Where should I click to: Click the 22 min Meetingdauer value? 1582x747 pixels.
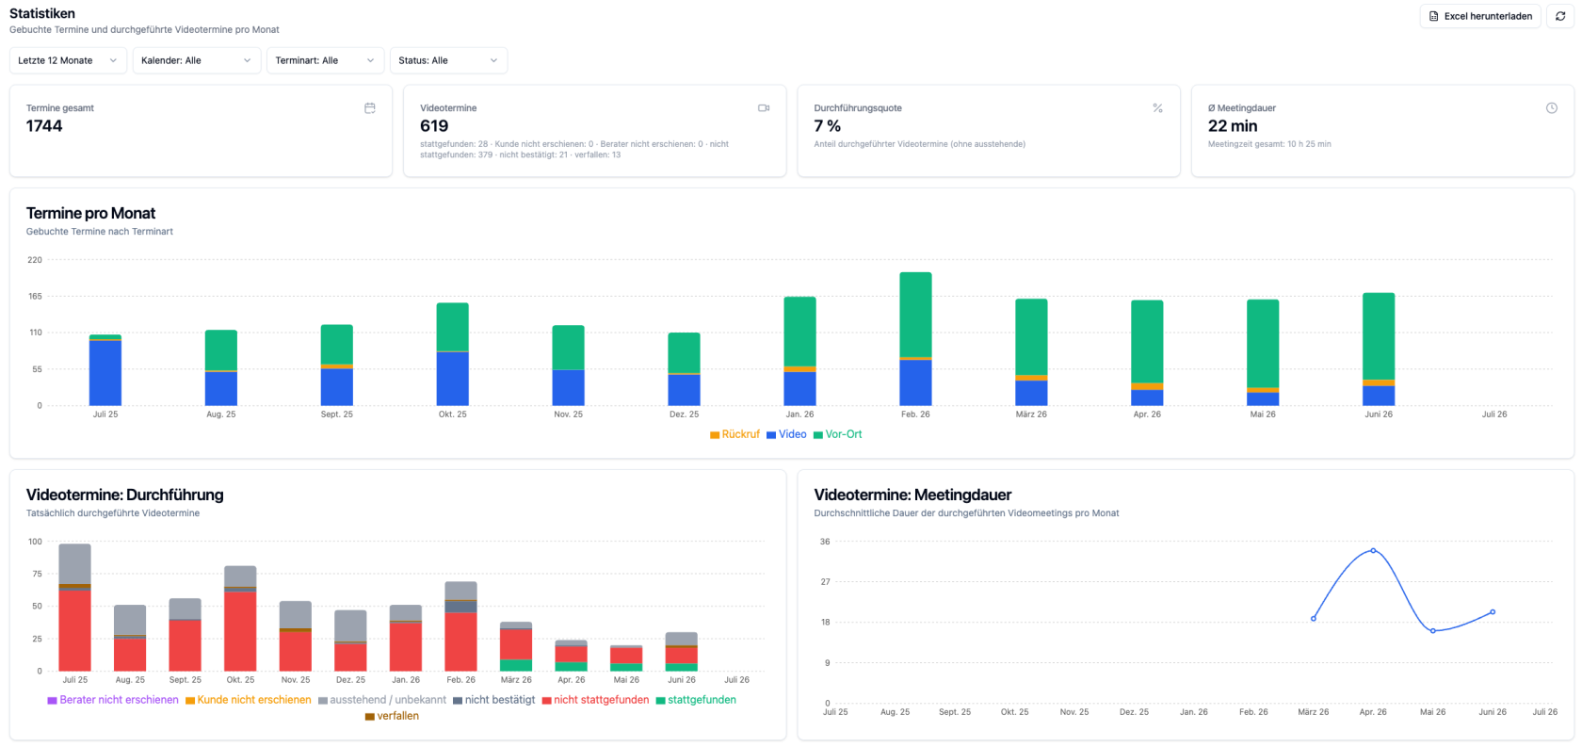coord(1233,126)
